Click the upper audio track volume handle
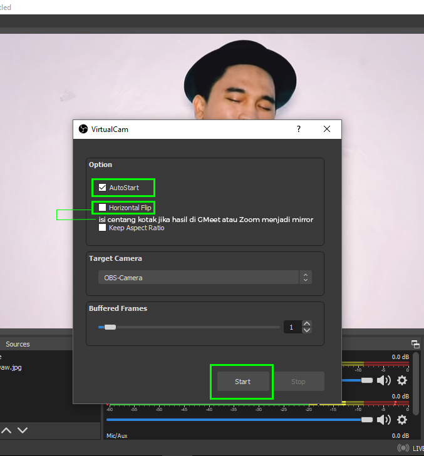Viewport: 424px width, 456px height. (367, 380)
